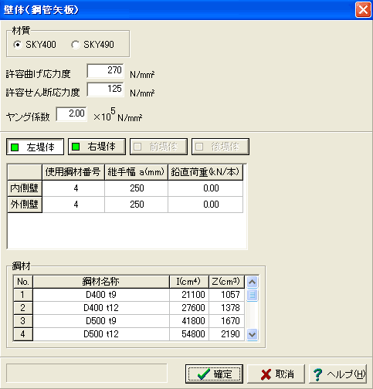Switch to the 左堤体 tab button
This screenshot has width=373, height=389.
(x=35, y=147)
